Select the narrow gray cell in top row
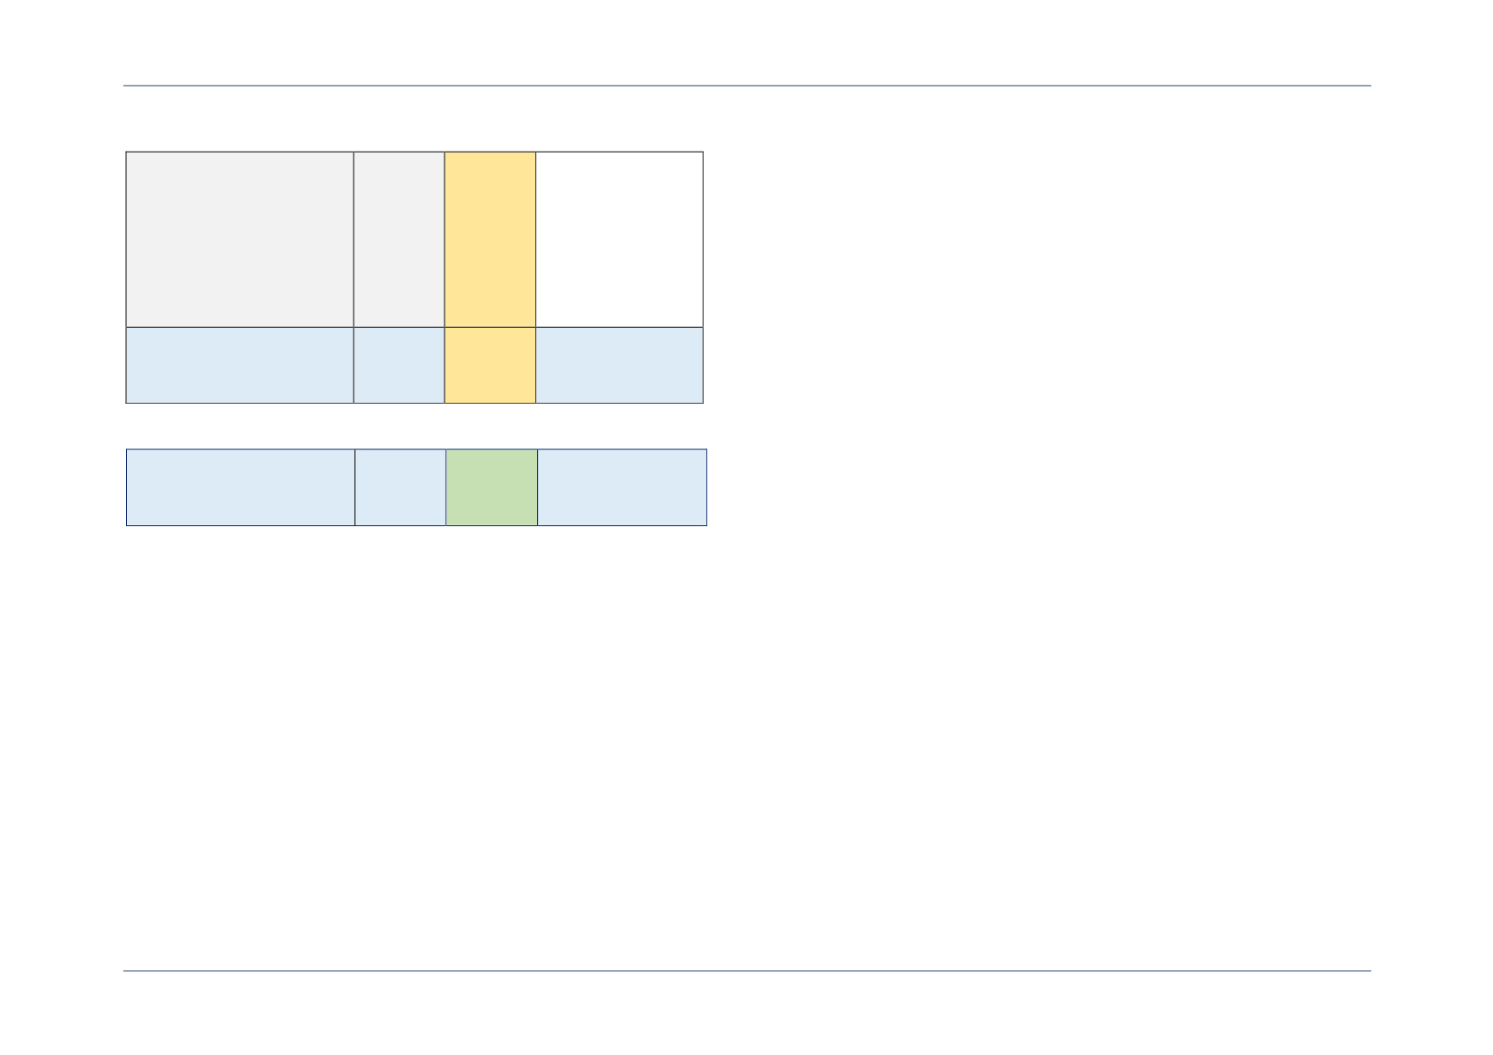The width and height of the screenshot is (1493, 1055). coord(399,239)
